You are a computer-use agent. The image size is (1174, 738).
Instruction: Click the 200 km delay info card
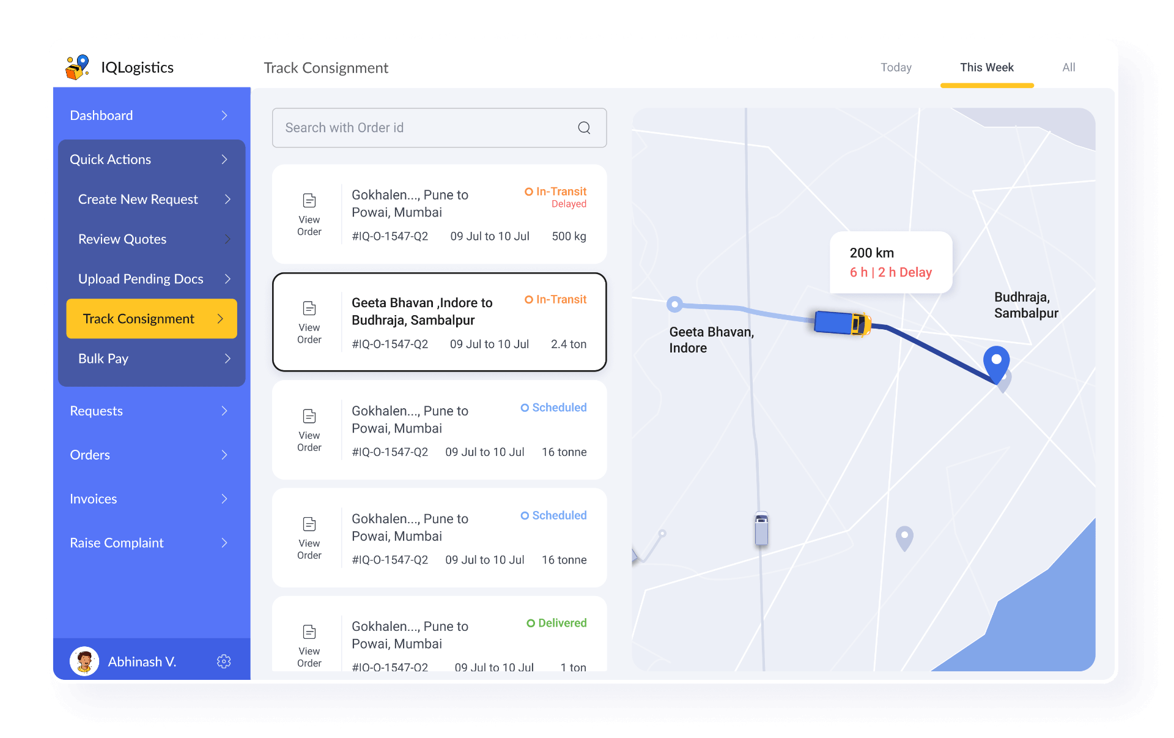[890, 263]
